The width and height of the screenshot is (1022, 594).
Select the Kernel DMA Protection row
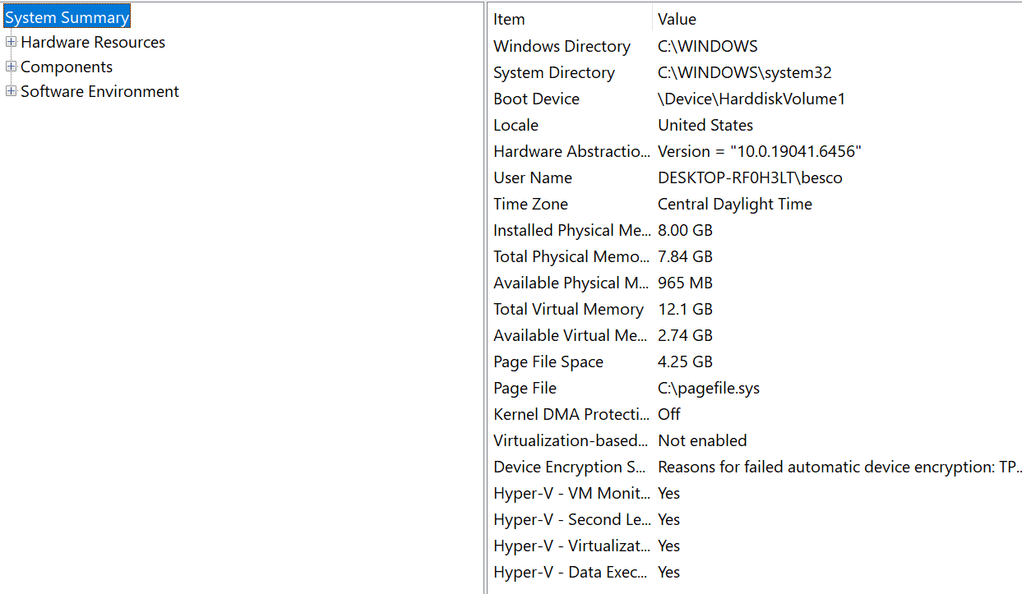[756, 414]
